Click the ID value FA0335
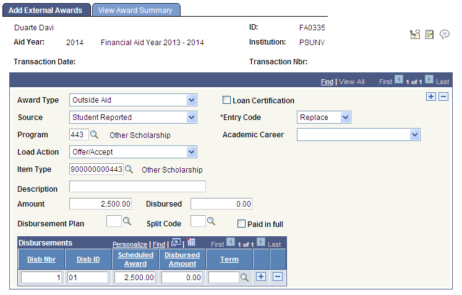The height and width of the screenshot is (295, 462). (312, 28)
